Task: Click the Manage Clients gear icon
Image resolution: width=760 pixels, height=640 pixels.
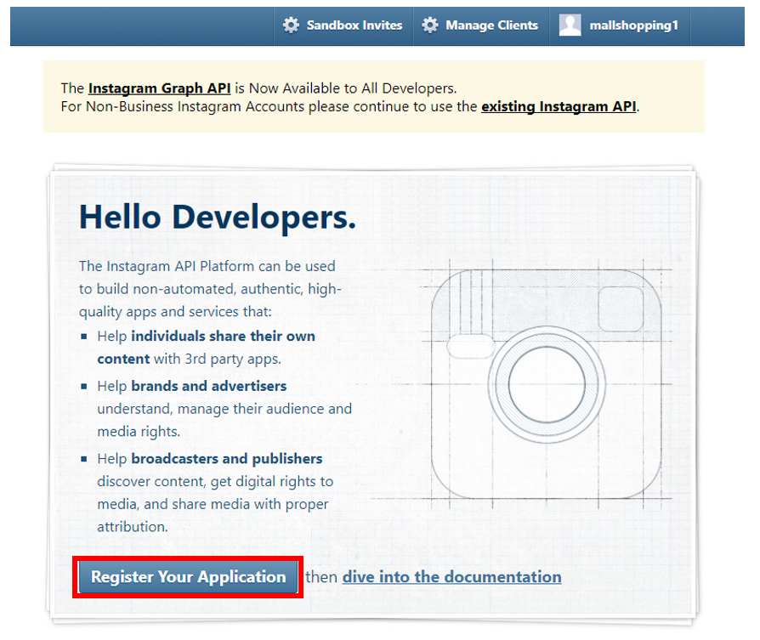Action: 430,25
